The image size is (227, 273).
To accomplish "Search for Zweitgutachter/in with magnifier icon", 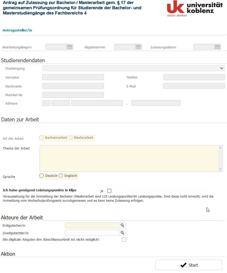I will pos(123,233).
